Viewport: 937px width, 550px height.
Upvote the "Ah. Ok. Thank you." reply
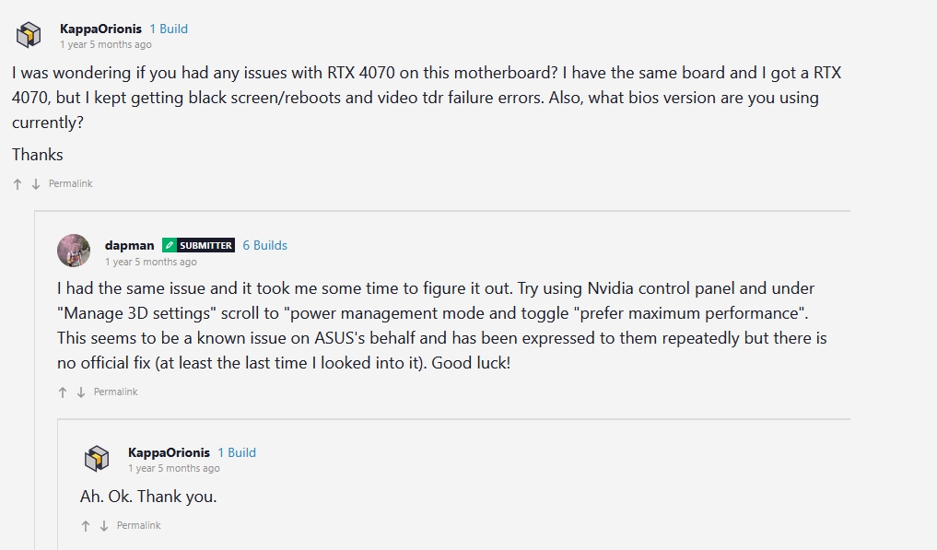[86, 526]
